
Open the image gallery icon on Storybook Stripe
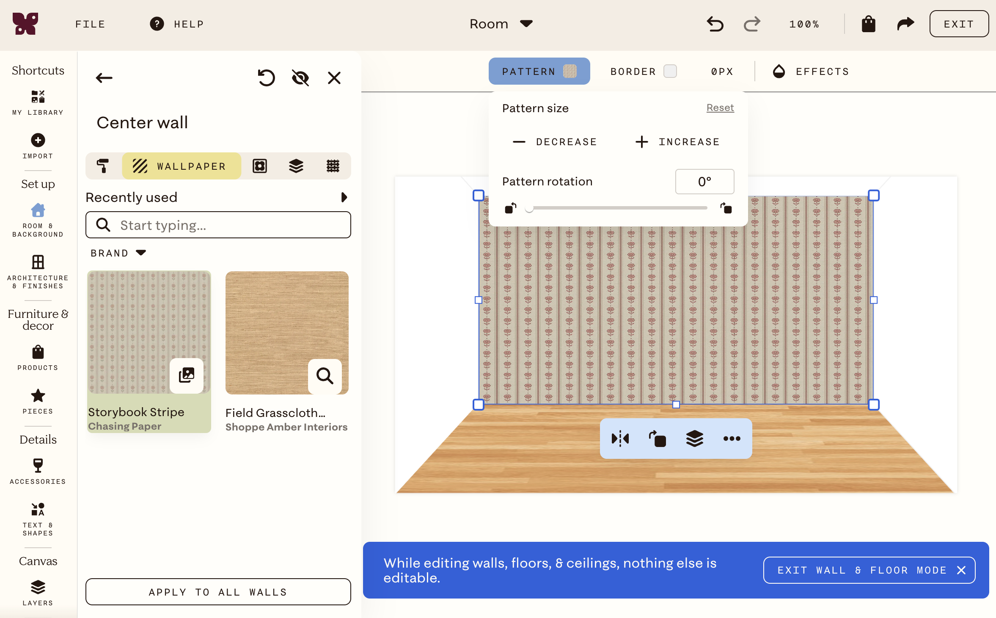(186, 375)
